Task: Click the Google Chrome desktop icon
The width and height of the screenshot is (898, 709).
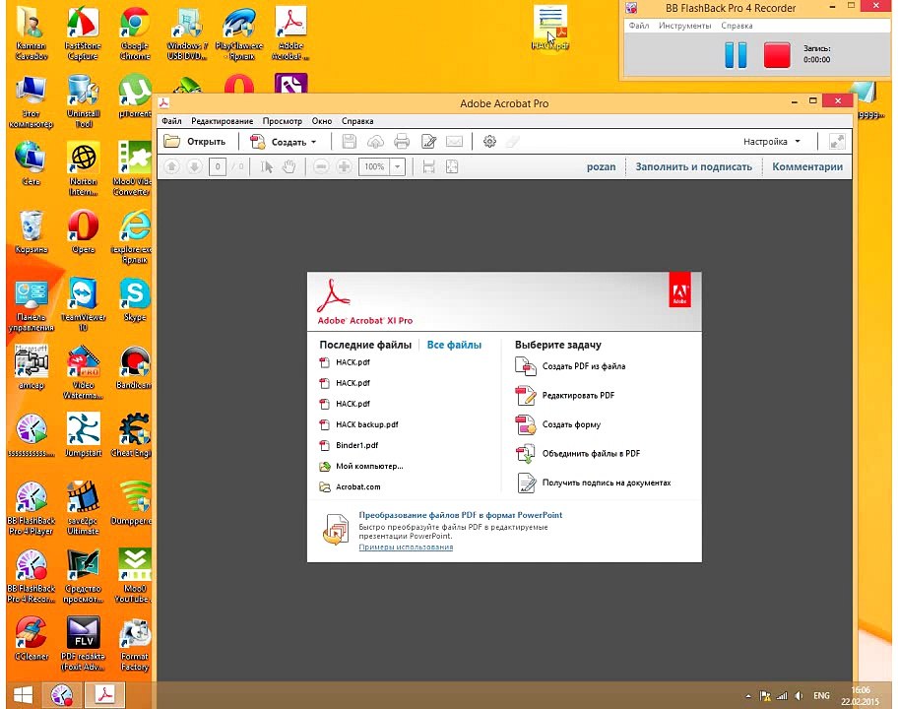Action: coord(135,32)
